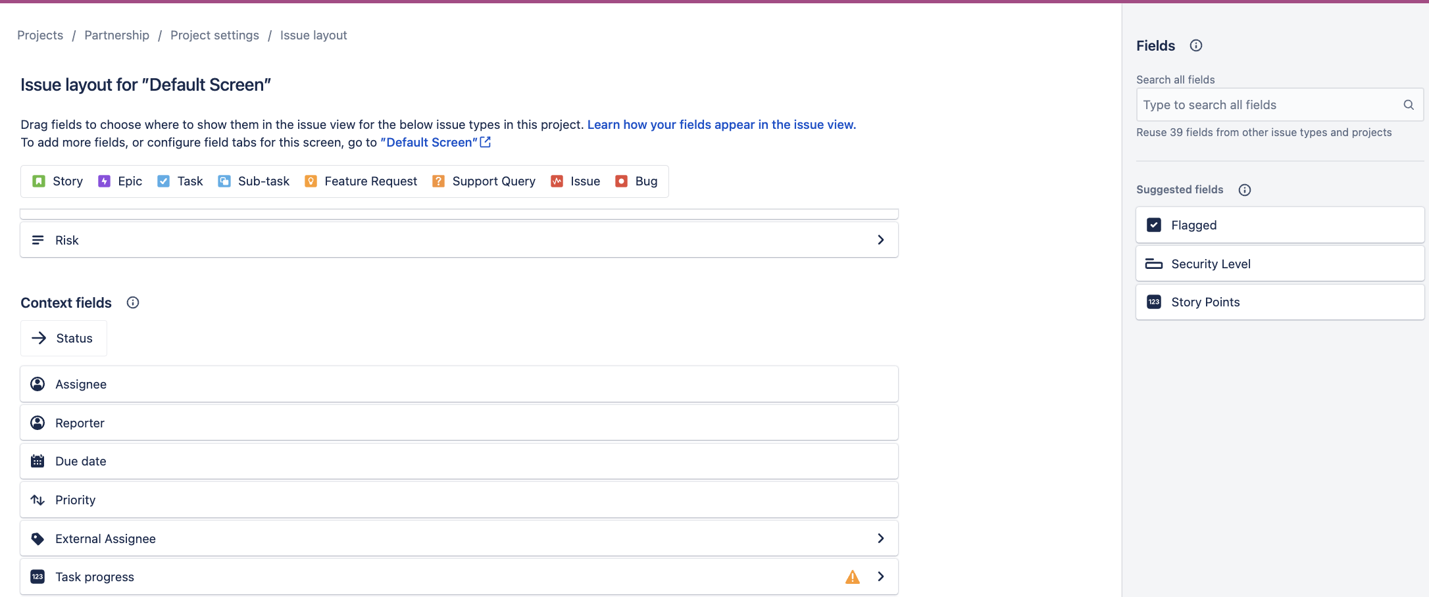Expand the Task progress chevron
This screenshot has height=597, width=1429.
881,577
